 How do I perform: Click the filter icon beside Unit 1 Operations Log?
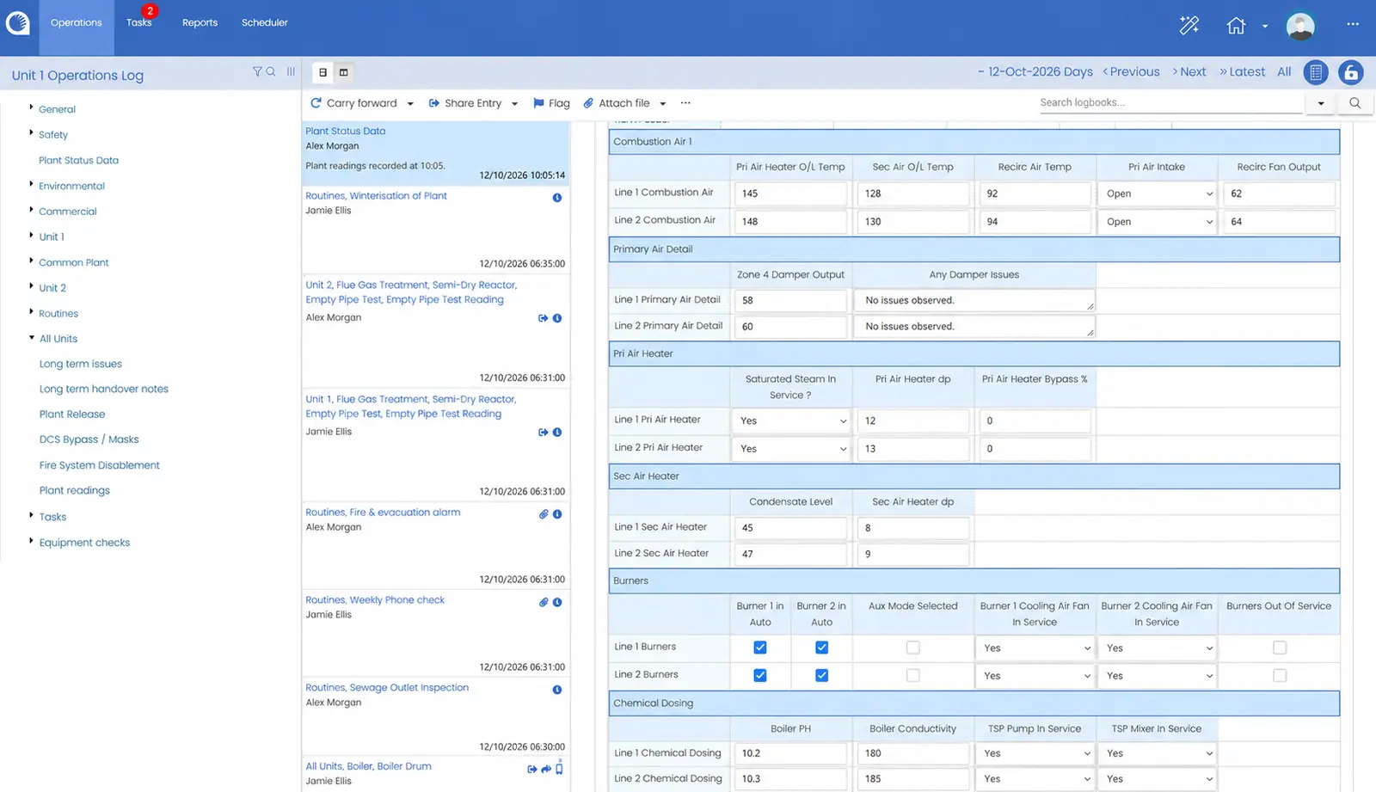tap(257, 72)
